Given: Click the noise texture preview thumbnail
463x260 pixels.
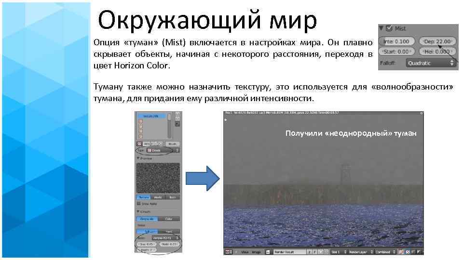Looking at the screenshot, I should click(158, 178).
